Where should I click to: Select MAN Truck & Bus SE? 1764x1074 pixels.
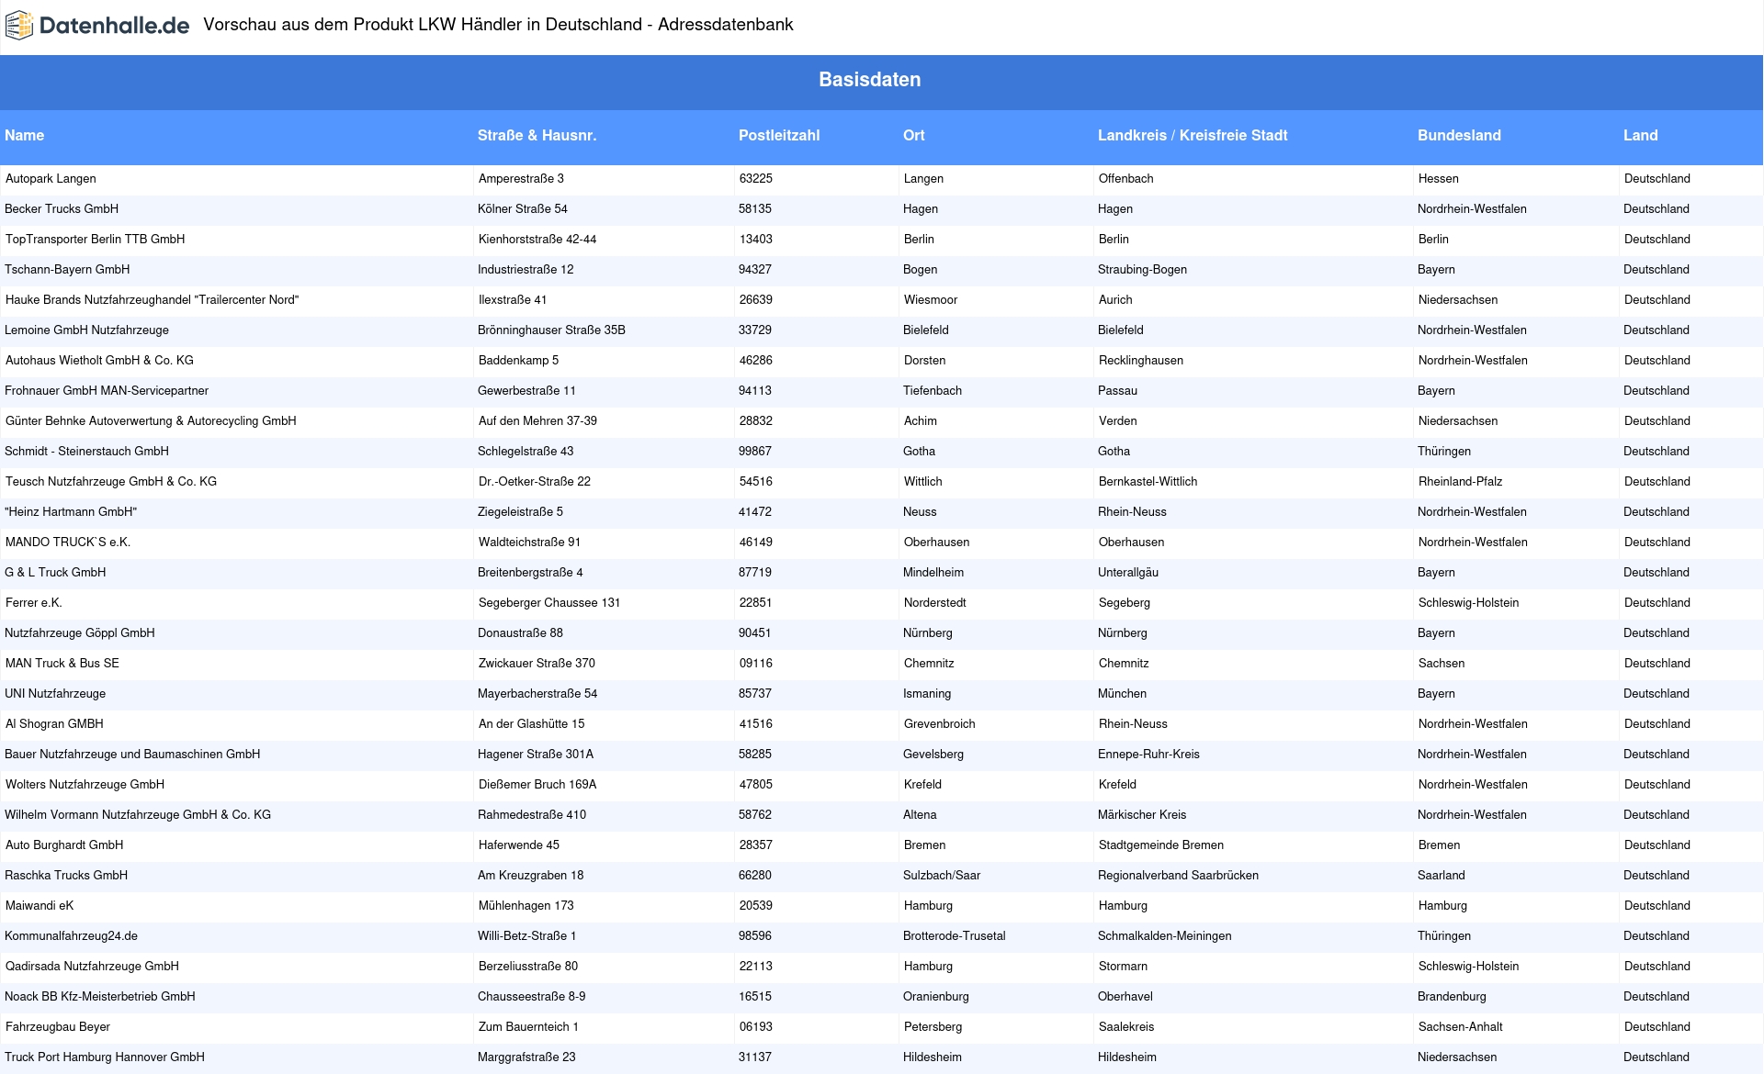[62, 664]
